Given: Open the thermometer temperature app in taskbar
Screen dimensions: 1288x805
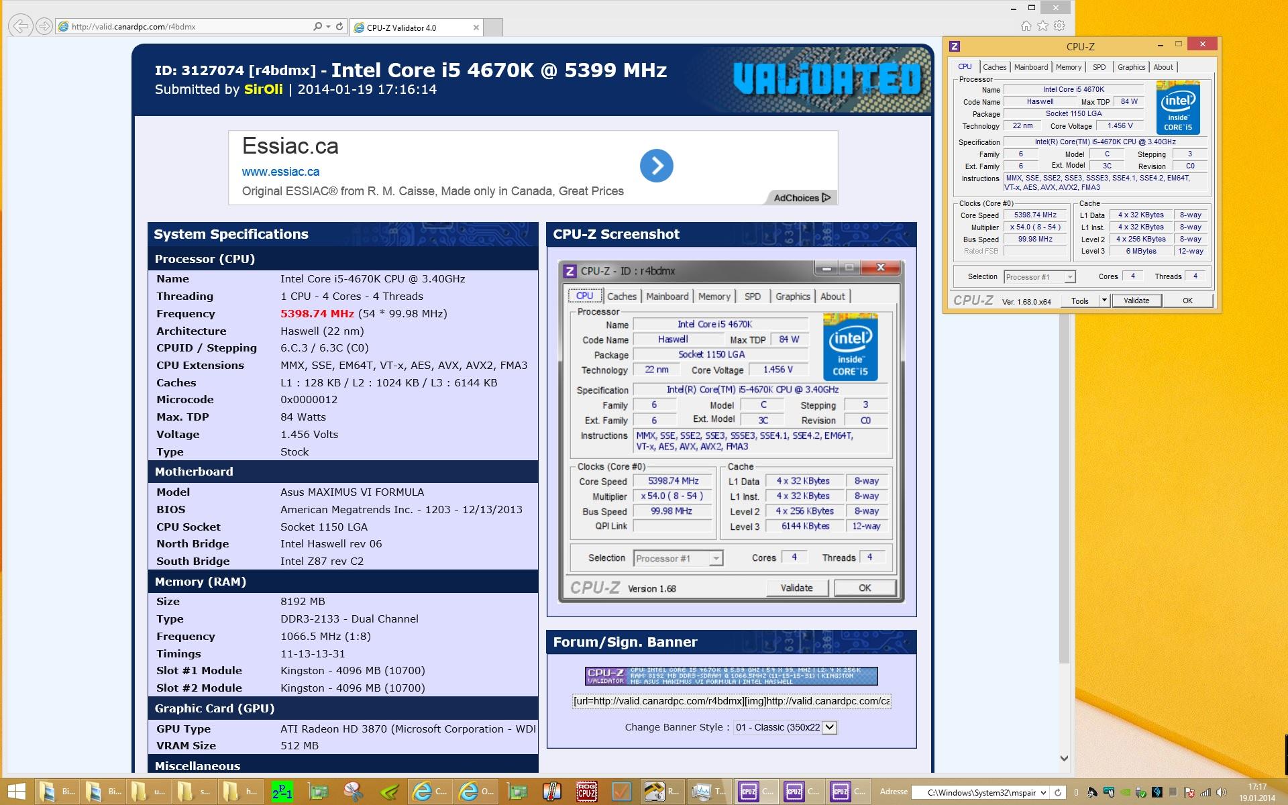Looking at the screenshot, I should (551, 792).
